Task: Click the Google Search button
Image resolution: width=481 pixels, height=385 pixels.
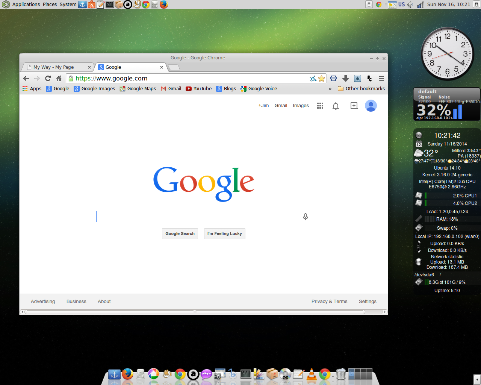Action: (x=180, y=233)
